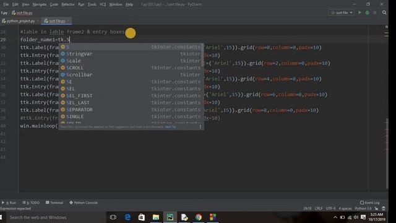Click Next Tip link in completion popup

[170, 126]
